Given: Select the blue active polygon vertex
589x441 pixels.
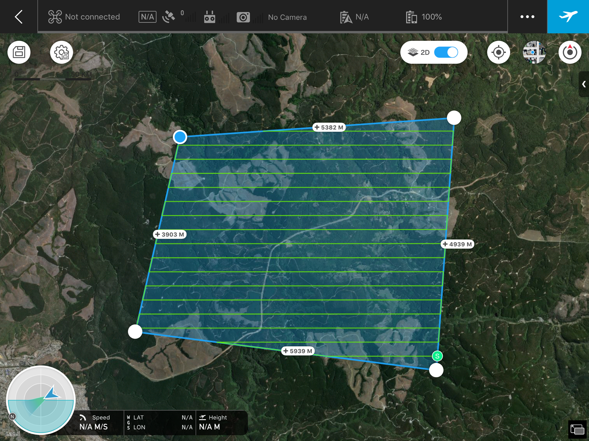Looking at the screenshot, I should (x=180, y=137).
